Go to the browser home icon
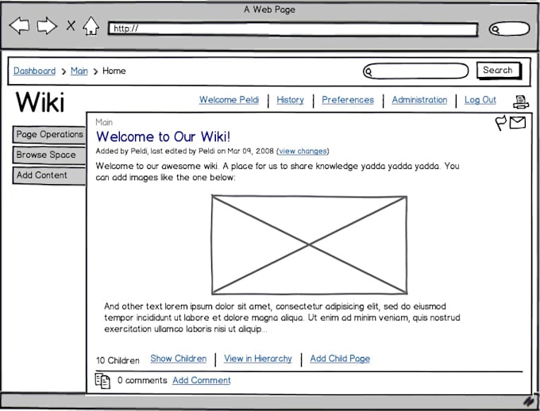The image size is (540, 411). click(x=91, y=26)
